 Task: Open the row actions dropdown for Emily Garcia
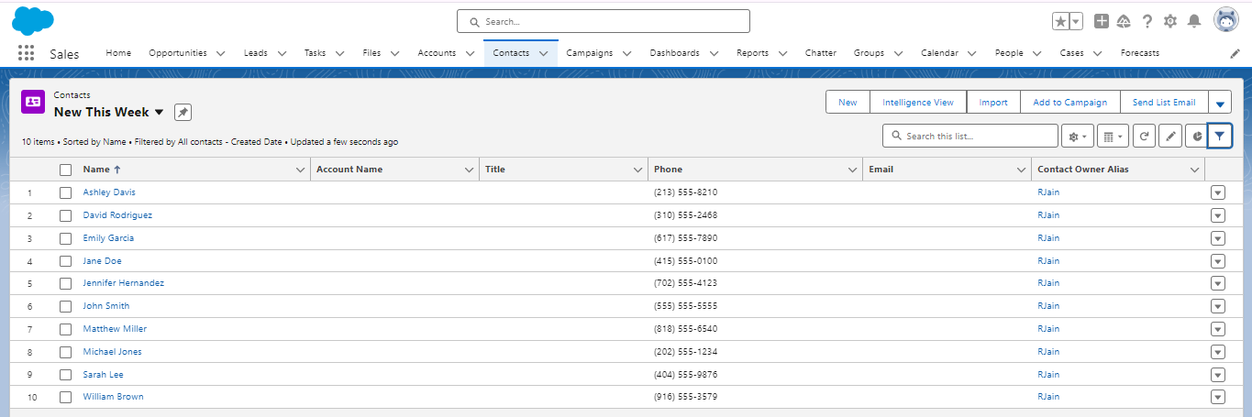click(1217, 238)
